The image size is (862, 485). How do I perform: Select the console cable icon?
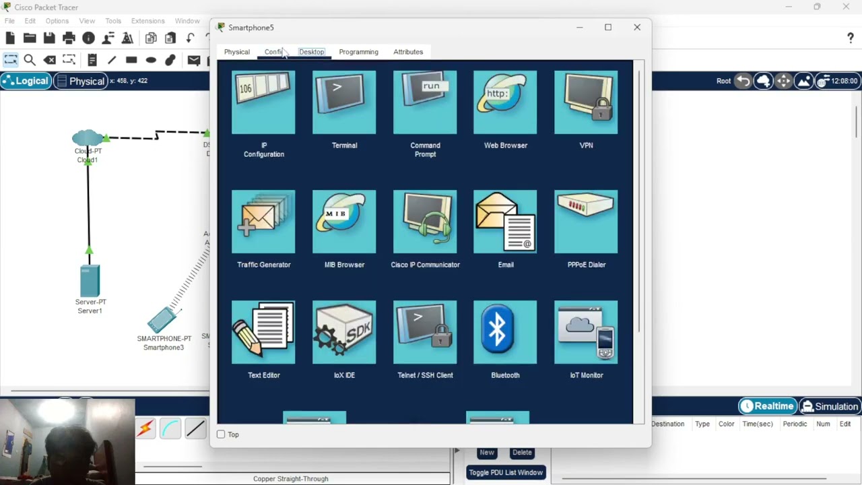pyautogui.click(x=170, y=428)
